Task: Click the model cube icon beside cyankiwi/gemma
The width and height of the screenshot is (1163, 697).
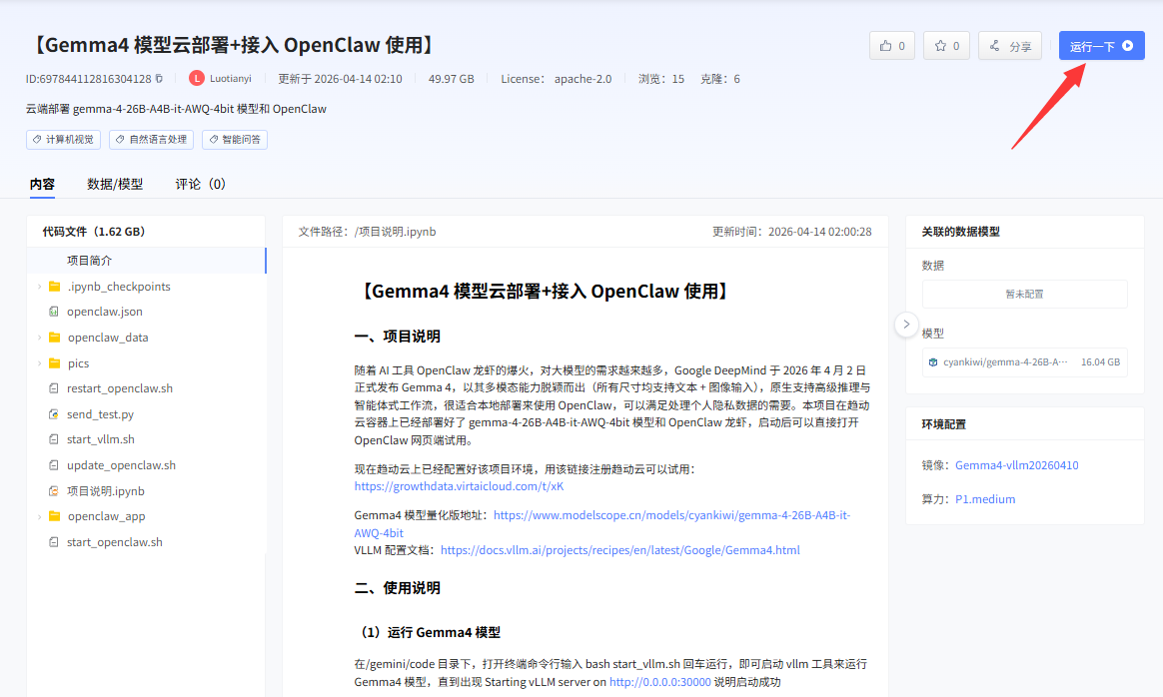Action: [x=933, y=362]
